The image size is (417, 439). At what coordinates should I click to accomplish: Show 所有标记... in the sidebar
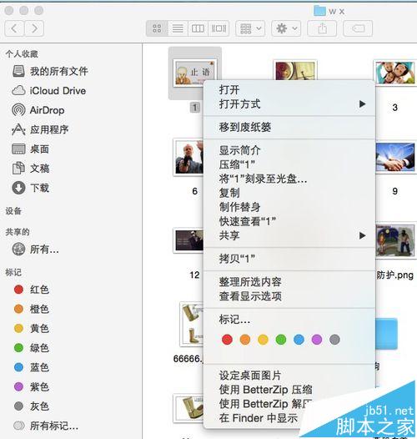46,426
